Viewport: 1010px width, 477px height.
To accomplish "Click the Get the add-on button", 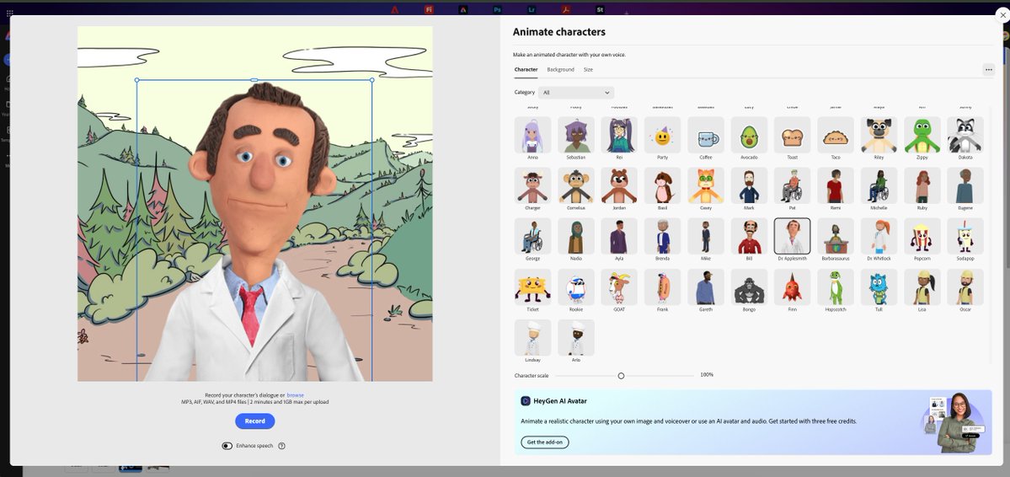I will pos(545,442).
